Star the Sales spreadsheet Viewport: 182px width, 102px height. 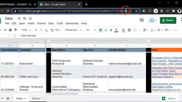coord(19,18)
